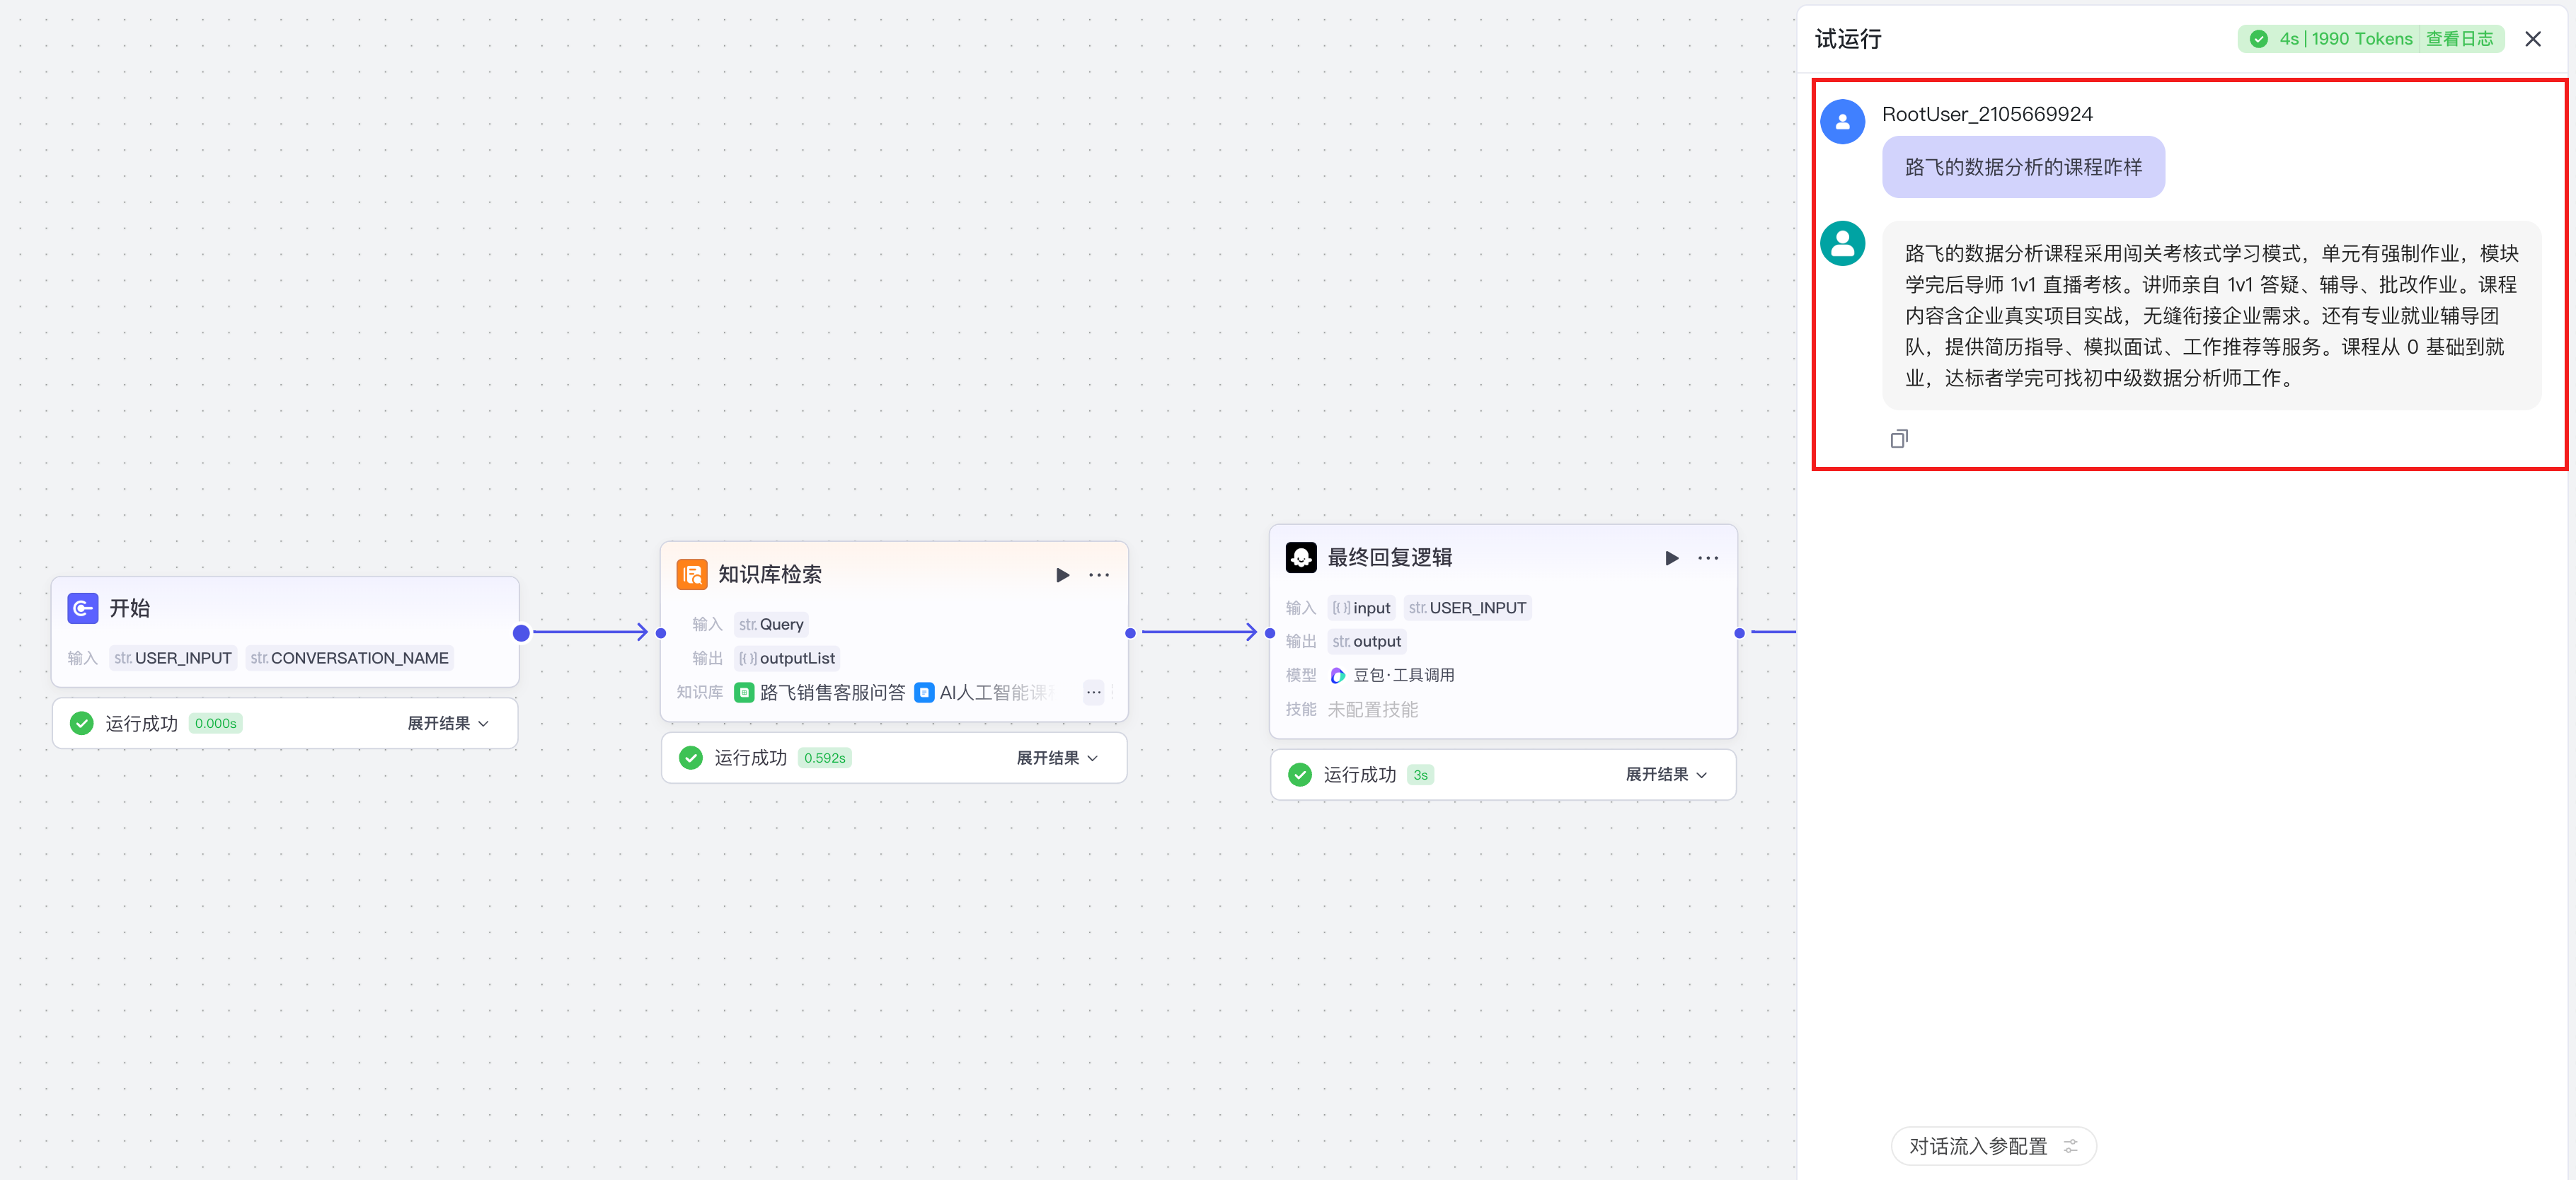Select the 路飞销售客服问答 knowledge base tag
2576x1180 pixels.
[x=820, y=692]
